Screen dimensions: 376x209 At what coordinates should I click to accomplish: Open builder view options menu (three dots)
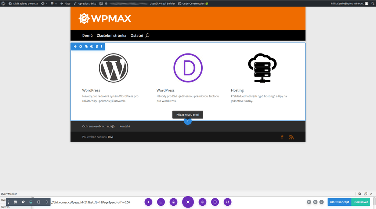click(9, 202)
